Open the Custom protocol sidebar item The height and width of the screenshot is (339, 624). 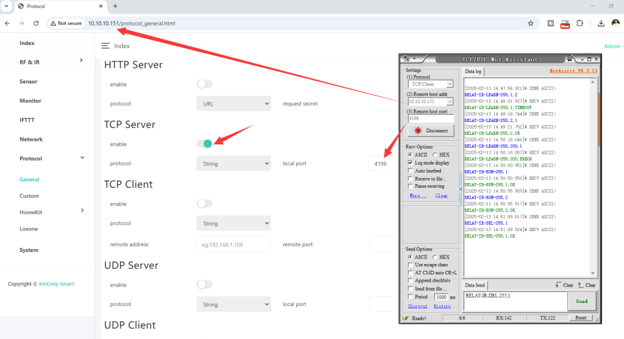point(29,196)
